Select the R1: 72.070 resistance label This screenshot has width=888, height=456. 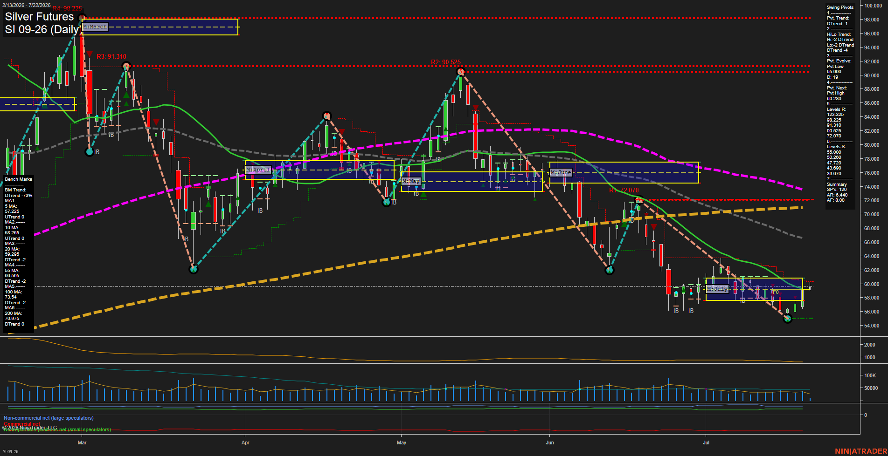click(624, 190)
